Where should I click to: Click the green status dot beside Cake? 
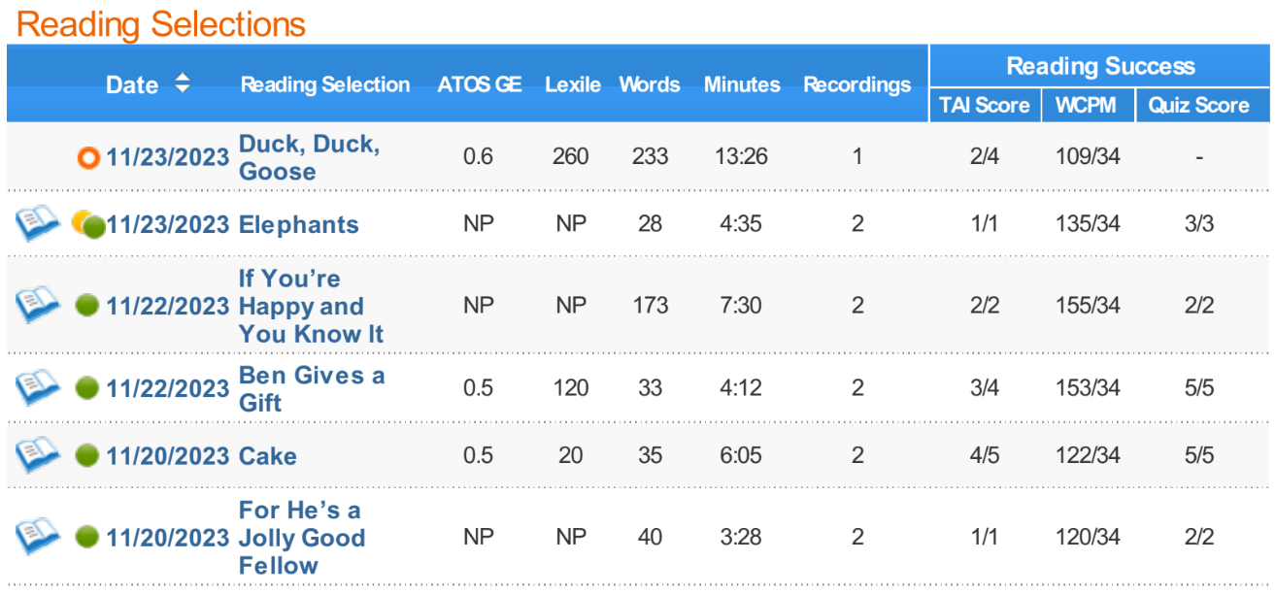coord(87,455)
